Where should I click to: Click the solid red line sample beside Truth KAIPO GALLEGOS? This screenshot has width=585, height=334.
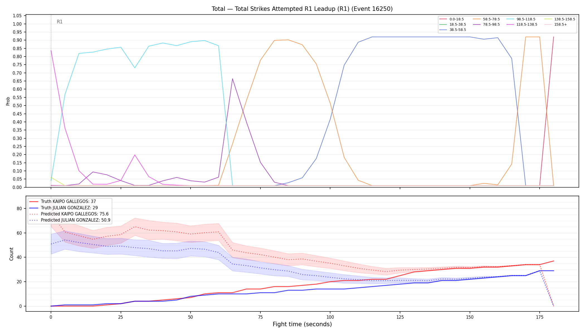coord(34,202)
